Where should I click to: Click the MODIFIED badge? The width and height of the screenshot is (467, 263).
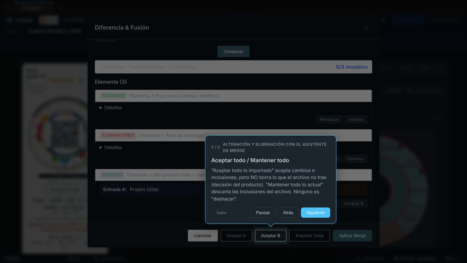[x=112, y=175]
